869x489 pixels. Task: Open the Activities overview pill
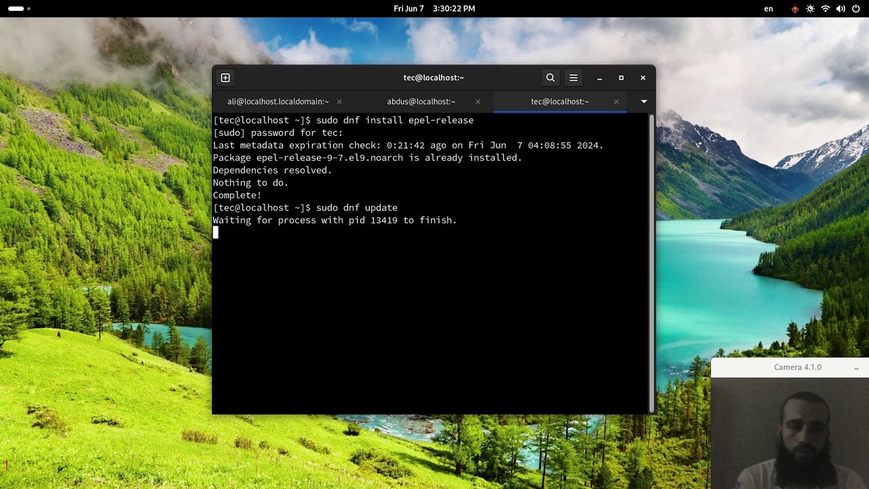(19, 9)
